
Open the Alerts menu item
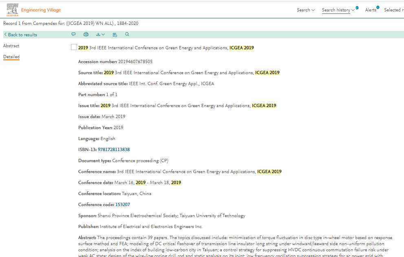tap(371, 10)
